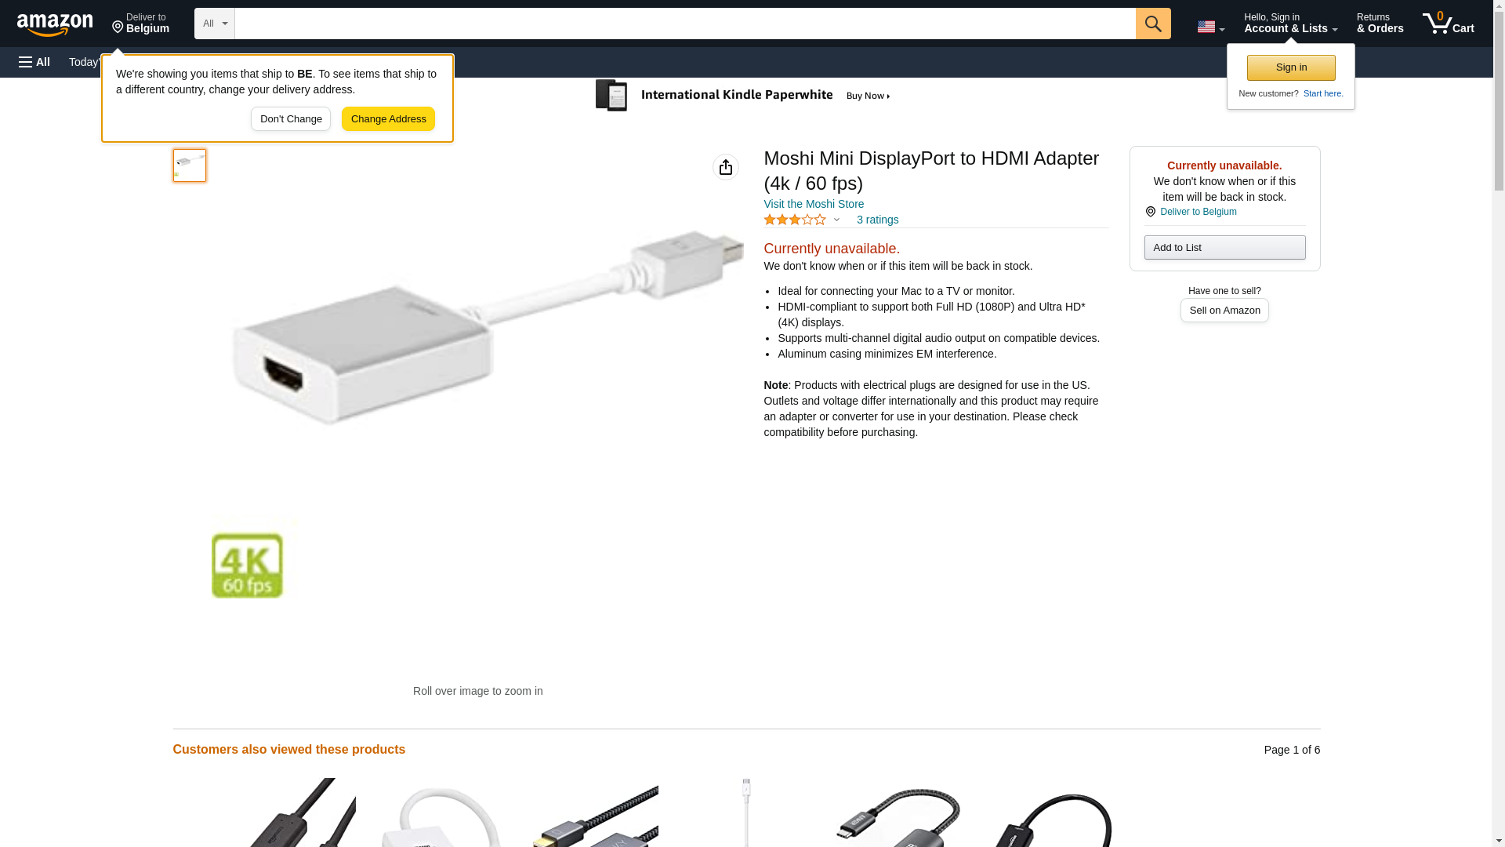Viewport: 1505px width, 847px height.
Task: Click the Don't Change button
Action: tap(291, 119)
